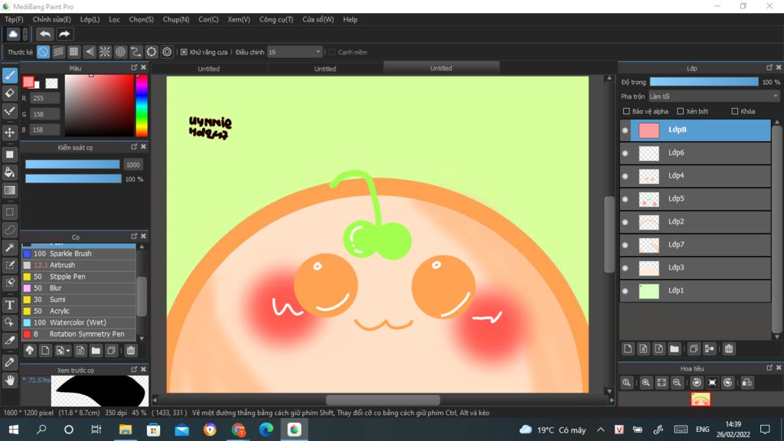
Task: Activate the Lasso selection tool
Action: [x=9, y=230]
